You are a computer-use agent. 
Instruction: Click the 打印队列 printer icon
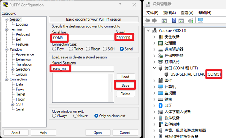160,62
